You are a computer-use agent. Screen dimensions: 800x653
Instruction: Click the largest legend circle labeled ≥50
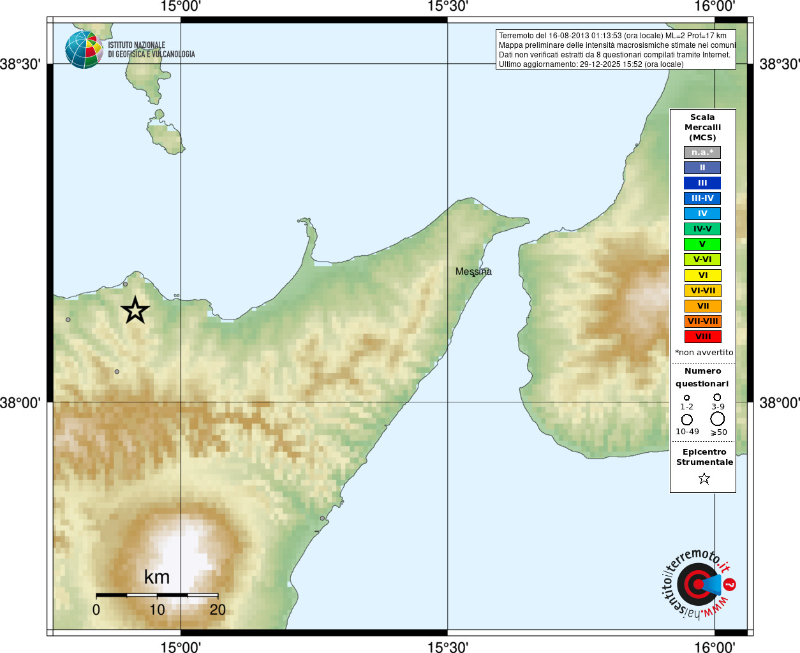718,419
